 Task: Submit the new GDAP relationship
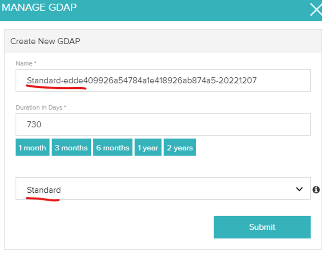point(262,227)
